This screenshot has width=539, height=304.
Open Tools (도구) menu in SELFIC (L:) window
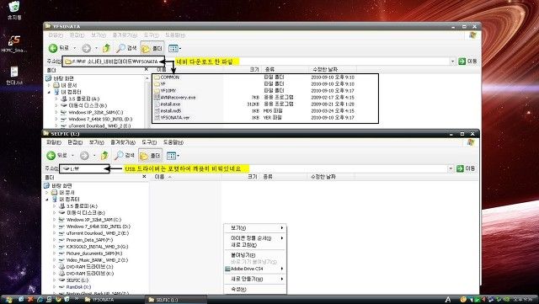[149, 142]
